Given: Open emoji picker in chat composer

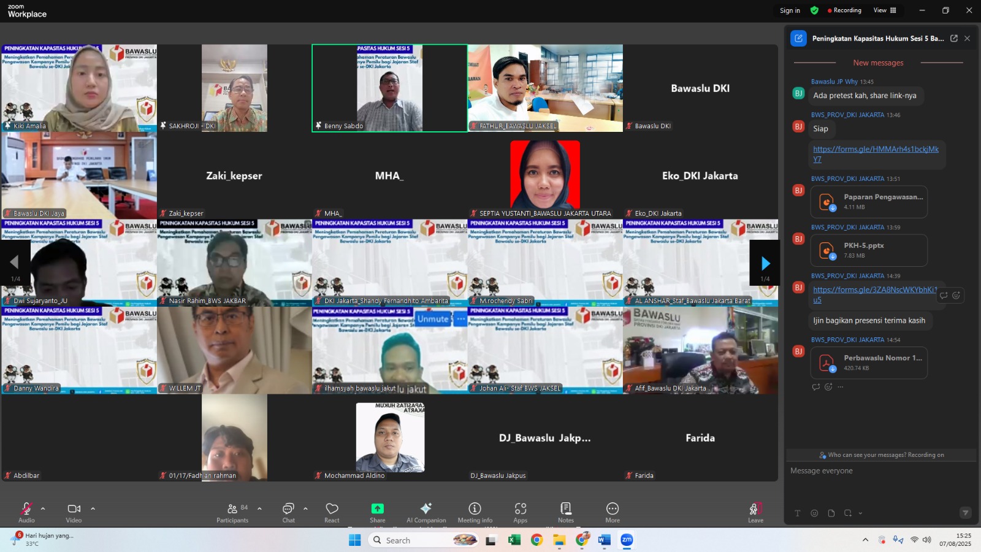Looking at the screenshot, I should click(x=814, y=513).
